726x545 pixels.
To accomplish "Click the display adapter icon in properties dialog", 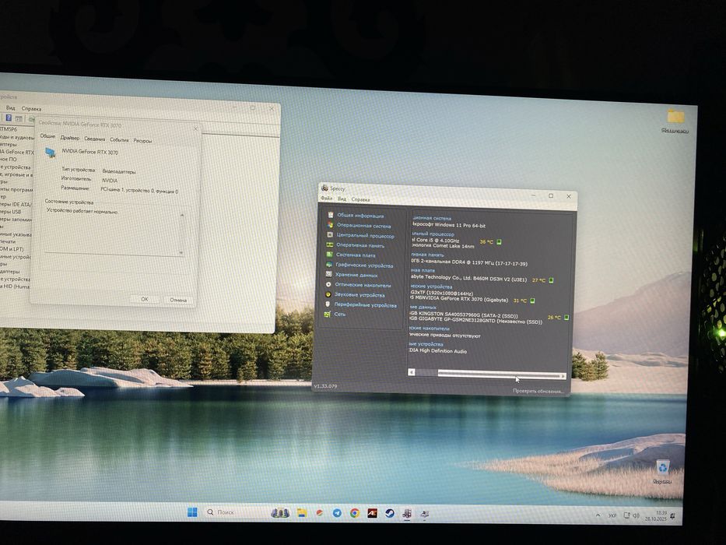I will (51, 152).
